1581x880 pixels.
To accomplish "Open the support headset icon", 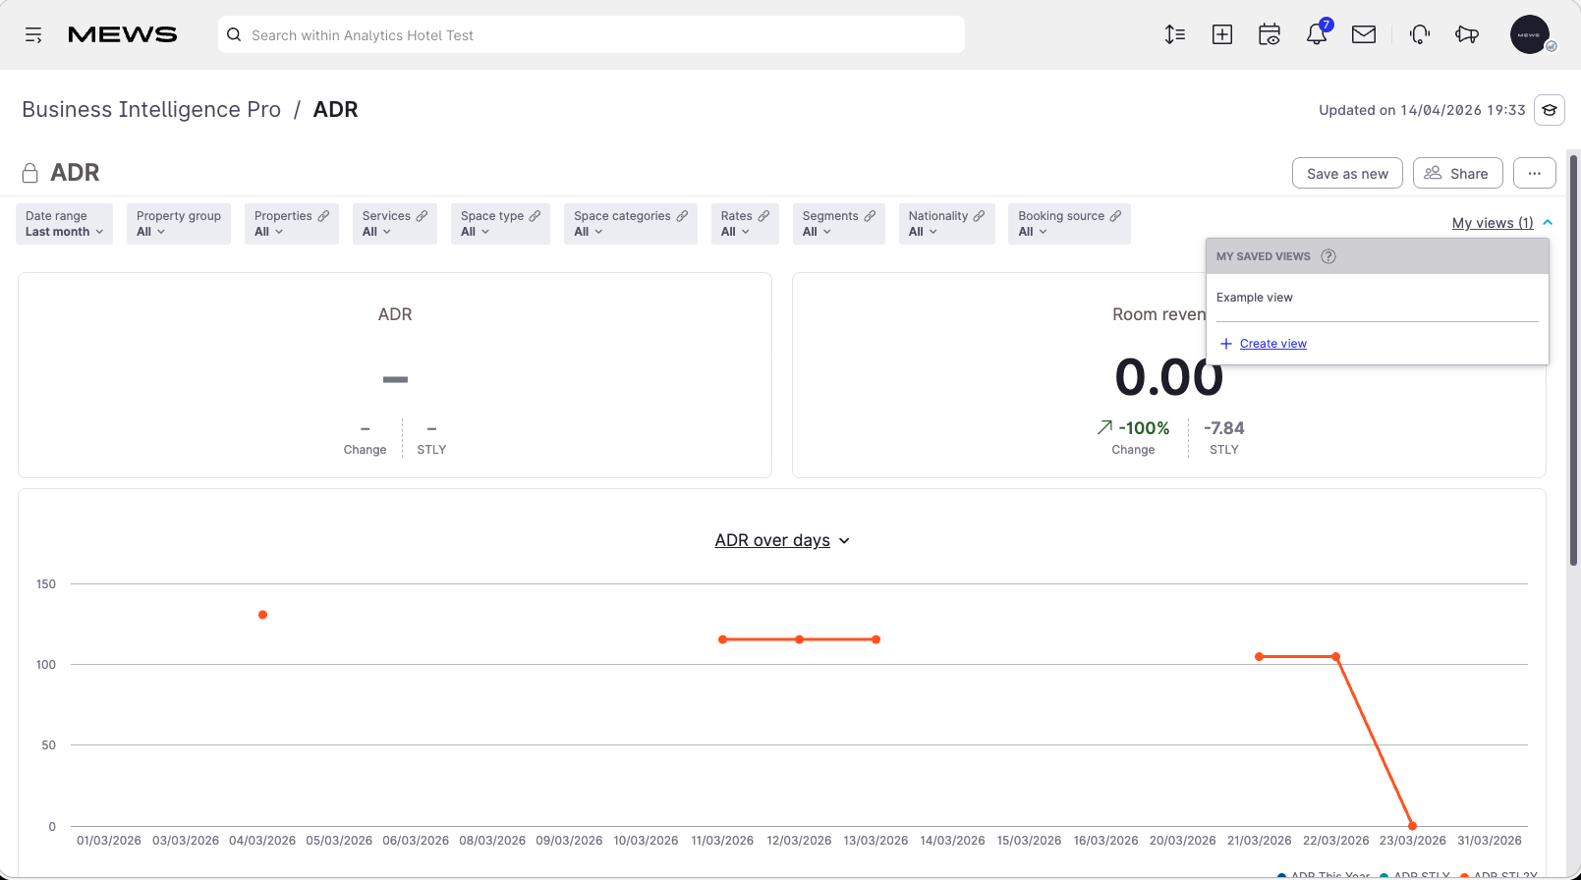I will tap(1420, 35).
